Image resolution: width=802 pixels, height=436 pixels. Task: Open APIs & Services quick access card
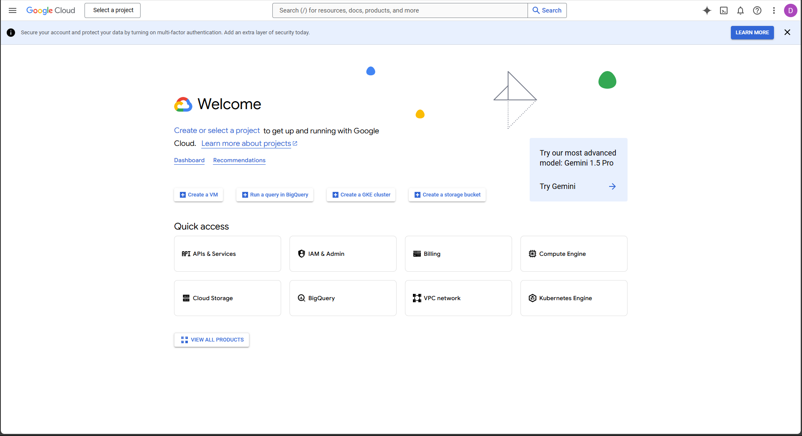coord(228,254)
